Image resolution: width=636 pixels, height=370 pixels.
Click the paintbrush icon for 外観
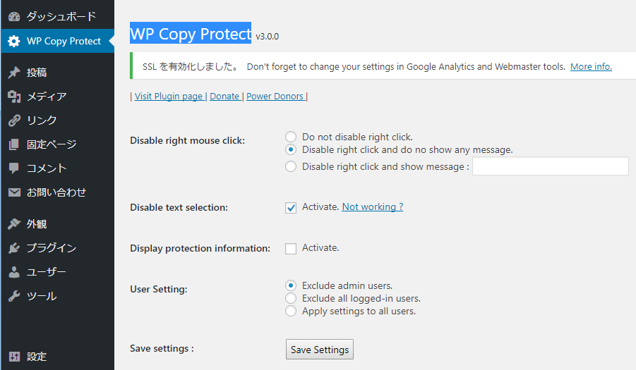click(14, 224)
